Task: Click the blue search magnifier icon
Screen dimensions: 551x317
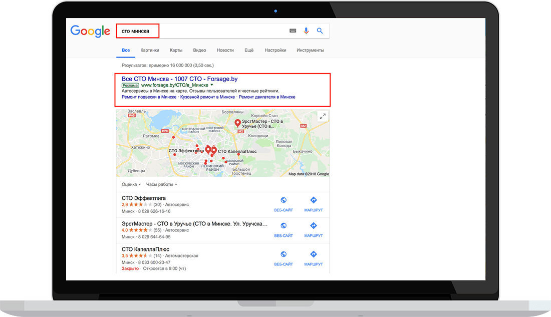Action: pyautogui.click(x=320, y=31)
